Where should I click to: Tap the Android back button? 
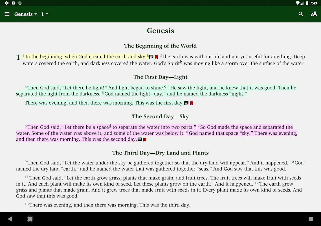click(x=10, y=219)
